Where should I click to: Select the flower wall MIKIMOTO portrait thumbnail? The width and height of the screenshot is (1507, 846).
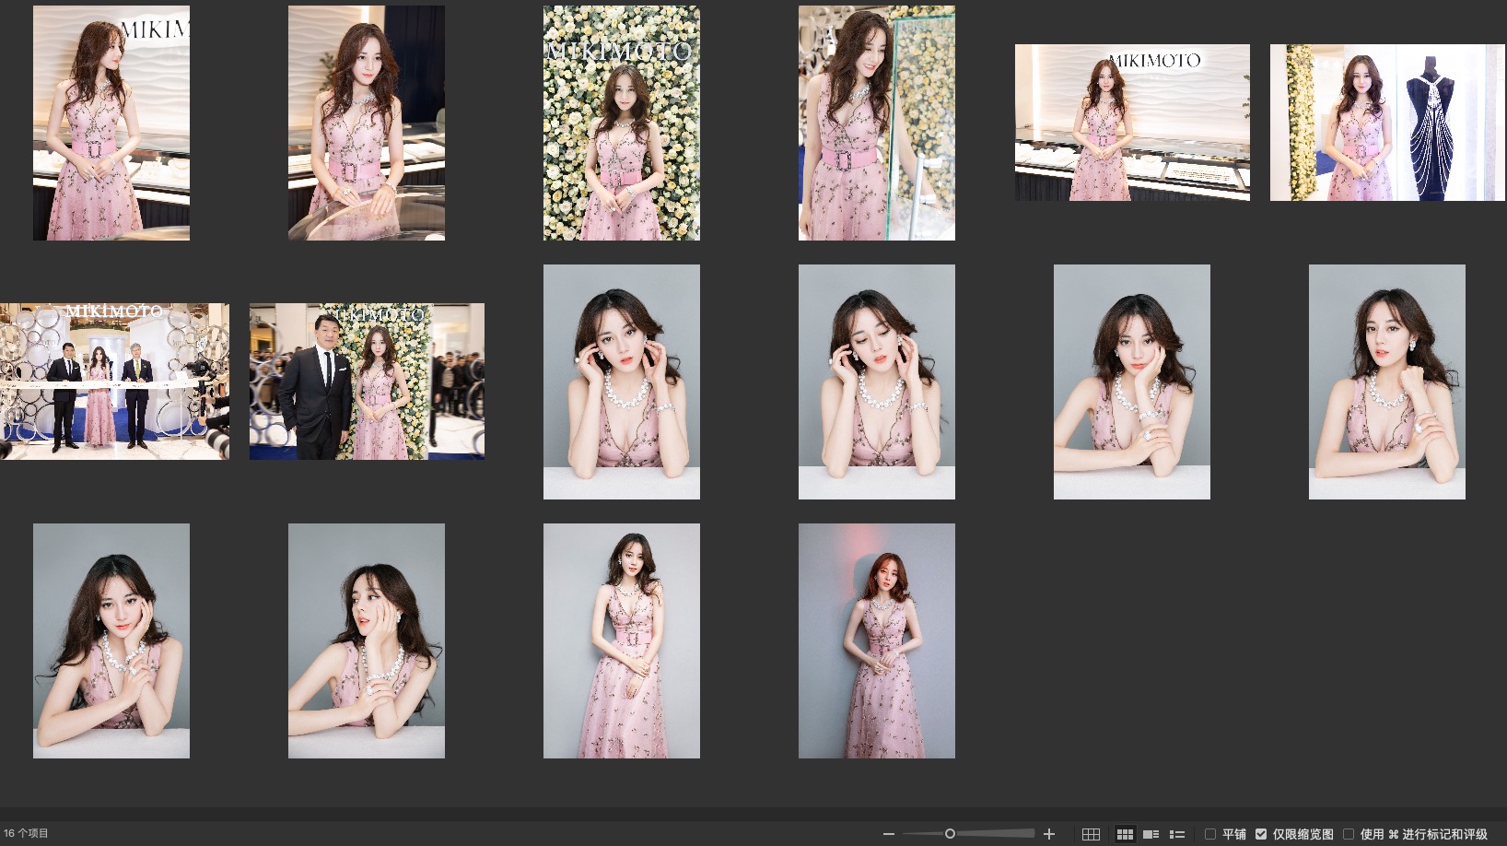(x=621, y=123)
